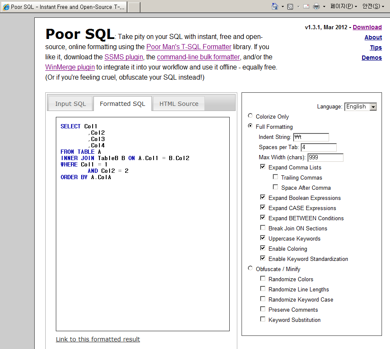Click the Internet Explorer page icon on tab

click(6, 7)
